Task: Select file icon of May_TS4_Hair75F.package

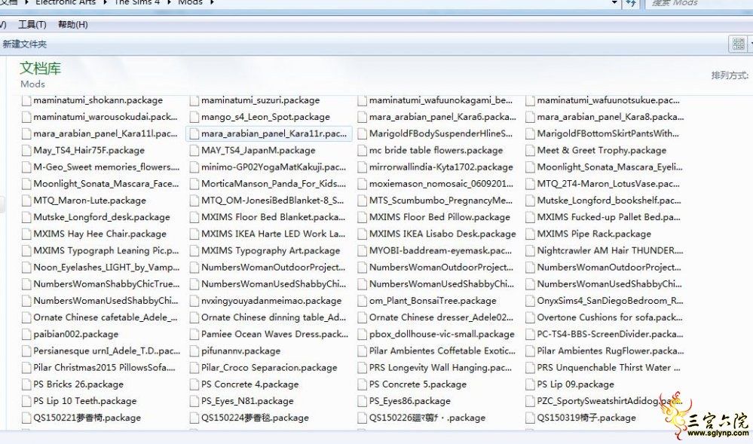Action: 26,151
